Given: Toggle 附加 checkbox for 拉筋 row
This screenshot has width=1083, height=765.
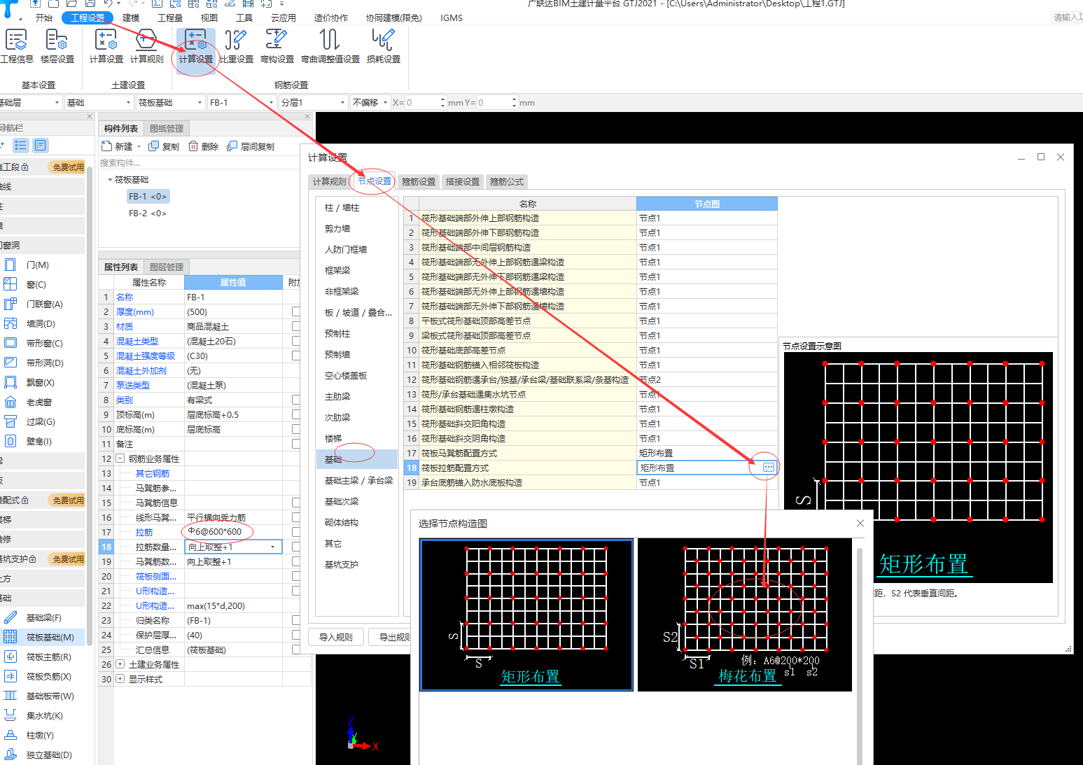Looking at the screenshot, I should coord(296,533).
